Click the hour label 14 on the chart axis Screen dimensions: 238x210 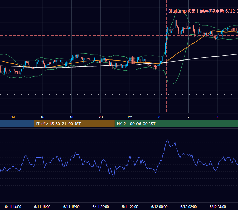[13, 117]
